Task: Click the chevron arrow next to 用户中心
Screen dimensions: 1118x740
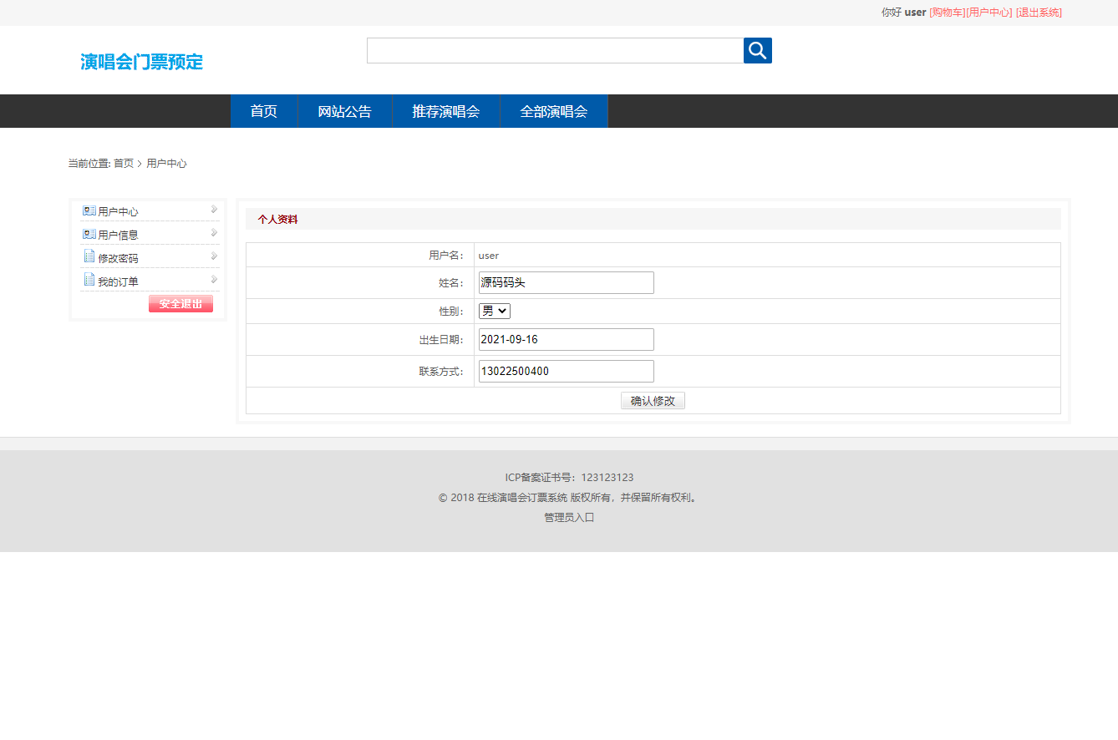Action: (214, 210)
